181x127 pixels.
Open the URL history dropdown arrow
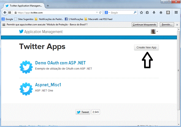coord(97,13)
